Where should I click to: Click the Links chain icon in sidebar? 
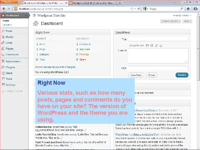pyautogui.click(x=3, y=42)
